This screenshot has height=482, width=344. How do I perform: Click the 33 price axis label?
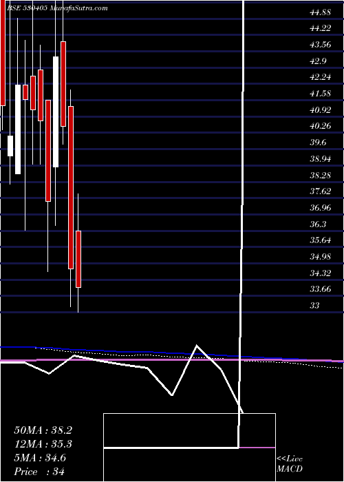pos(315,306)
